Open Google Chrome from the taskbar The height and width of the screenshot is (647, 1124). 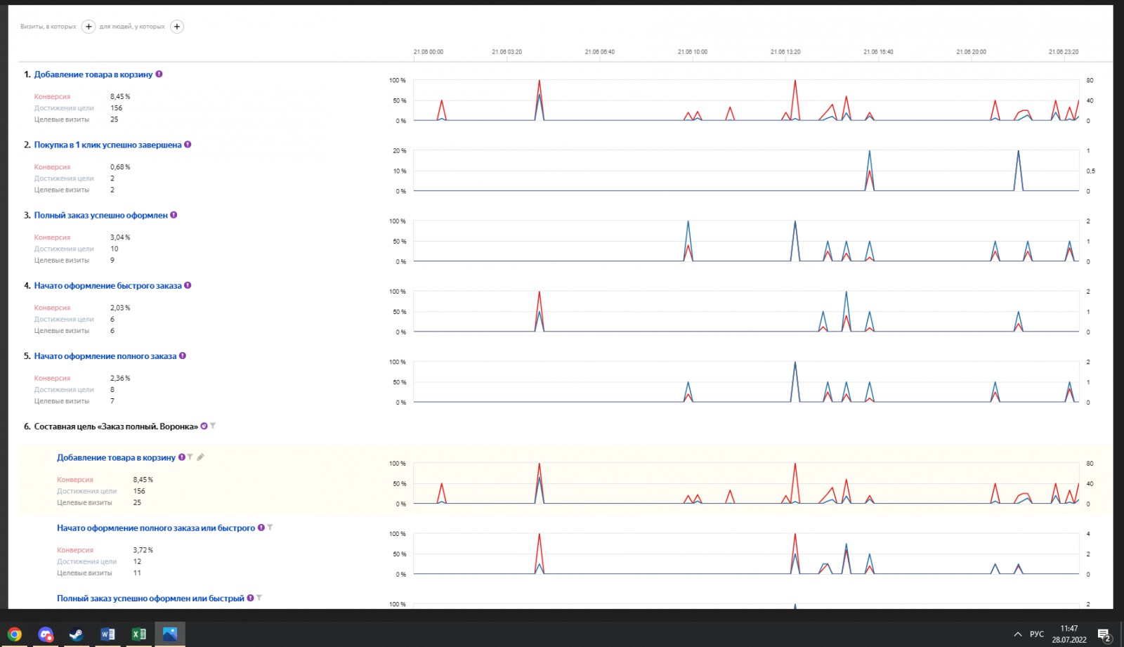click(14, 634)
